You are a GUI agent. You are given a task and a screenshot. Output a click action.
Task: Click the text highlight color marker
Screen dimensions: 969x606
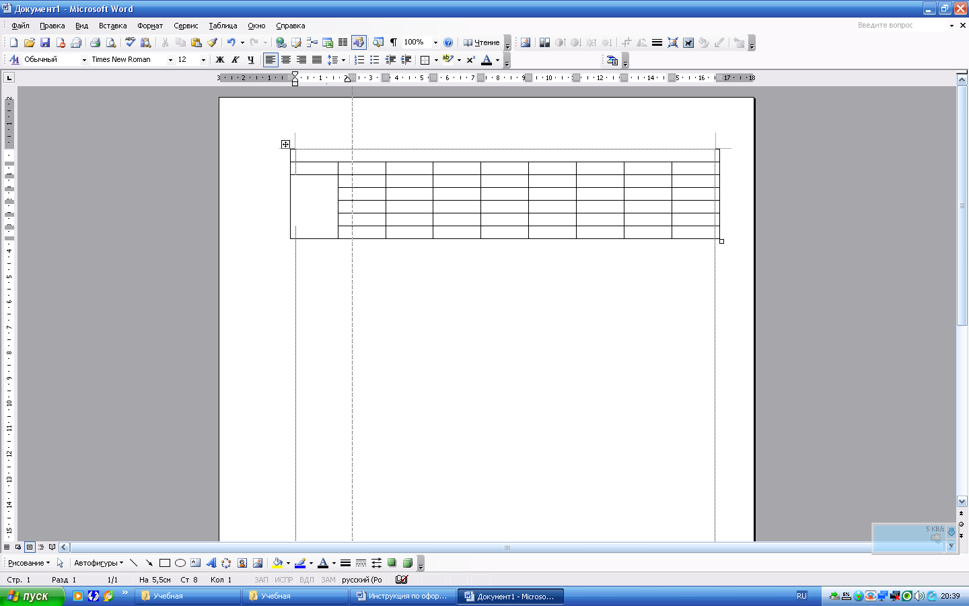[448, 60]
